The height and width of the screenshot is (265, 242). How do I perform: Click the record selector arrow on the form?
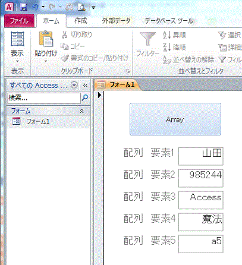click(x=99, y=95)
